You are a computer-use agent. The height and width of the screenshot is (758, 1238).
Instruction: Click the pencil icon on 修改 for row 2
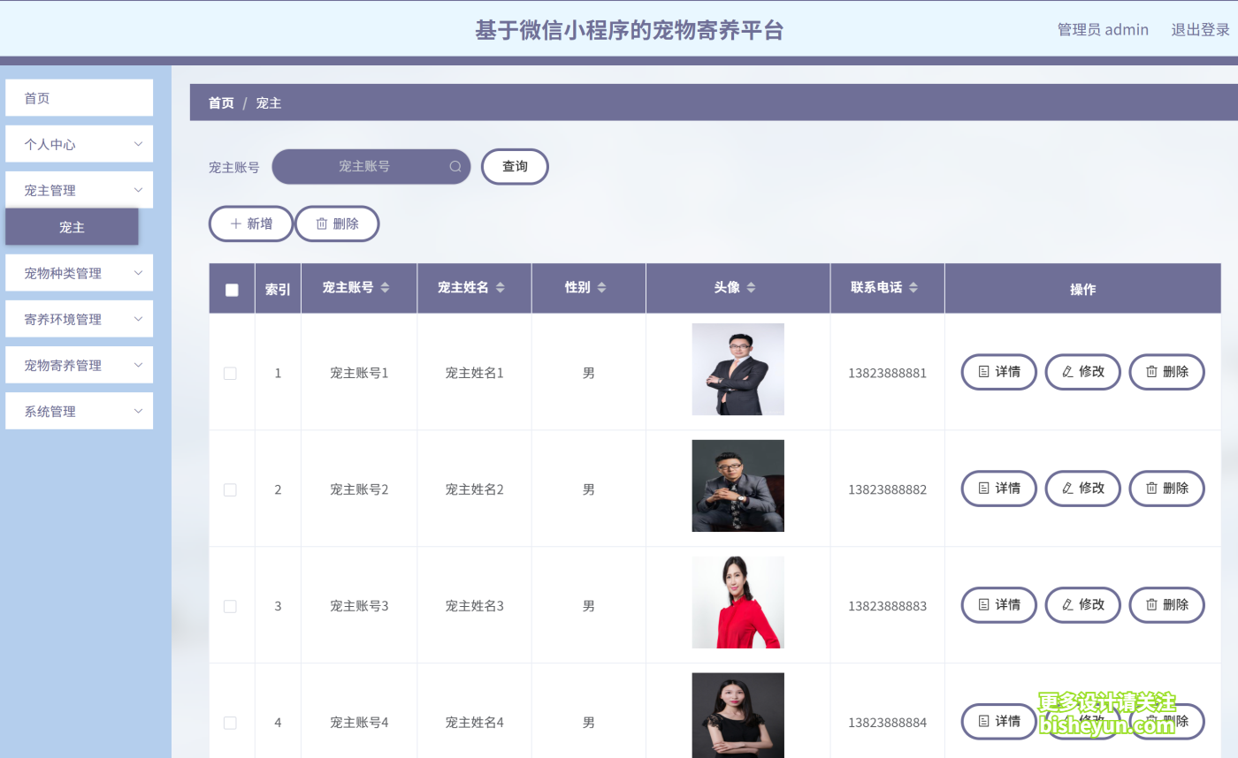pos(1066,489)
